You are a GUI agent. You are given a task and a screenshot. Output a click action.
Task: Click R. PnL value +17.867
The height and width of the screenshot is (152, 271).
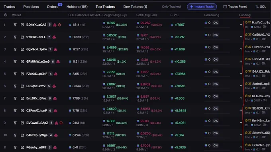click(179, 25)
